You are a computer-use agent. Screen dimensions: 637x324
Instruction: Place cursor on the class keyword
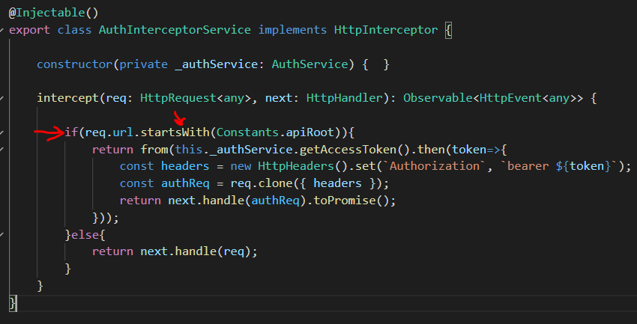click(x=74, y=30)
